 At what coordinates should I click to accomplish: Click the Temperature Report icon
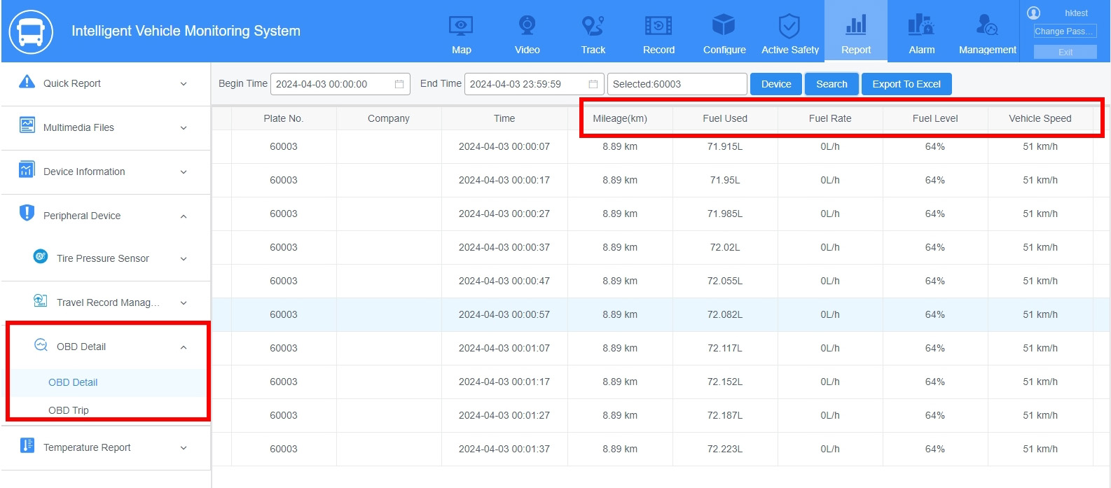tap(27, 445)
